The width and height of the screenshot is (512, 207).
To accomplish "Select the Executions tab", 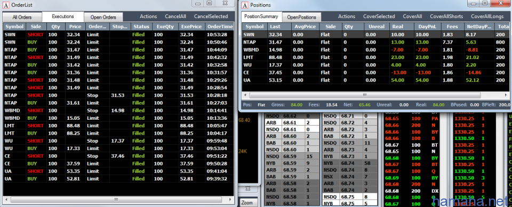I will click(63, 16).
